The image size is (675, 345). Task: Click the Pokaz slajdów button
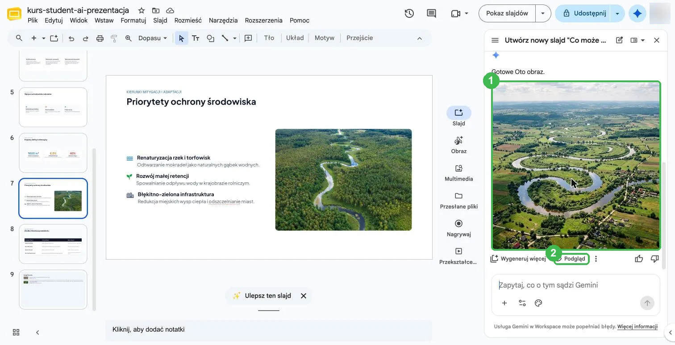click(507, 13)
